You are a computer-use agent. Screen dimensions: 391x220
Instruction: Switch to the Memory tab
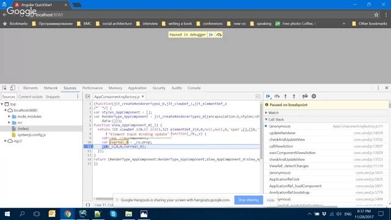(115, 88)
